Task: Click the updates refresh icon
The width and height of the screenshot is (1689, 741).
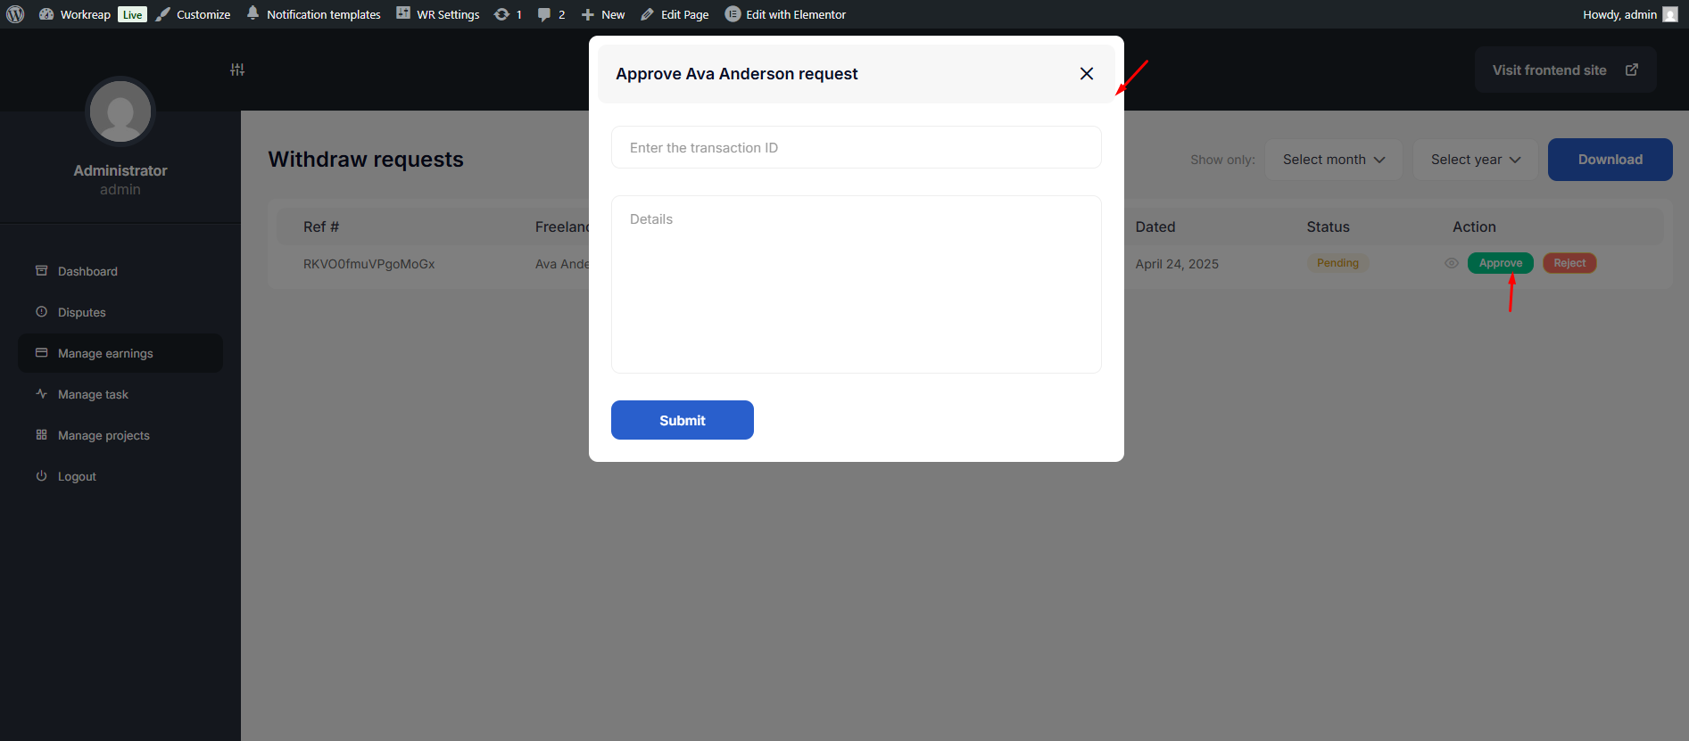Action: pos(501,14)
